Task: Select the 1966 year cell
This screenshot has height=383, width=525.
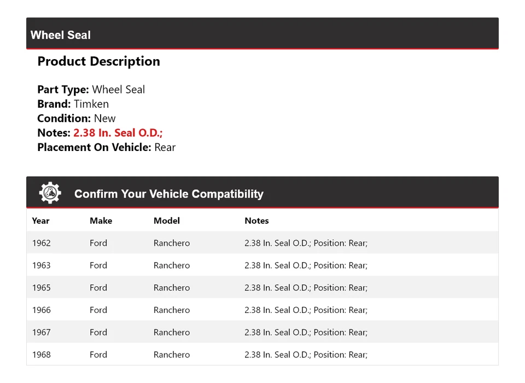Action: [x=42, y=310]
